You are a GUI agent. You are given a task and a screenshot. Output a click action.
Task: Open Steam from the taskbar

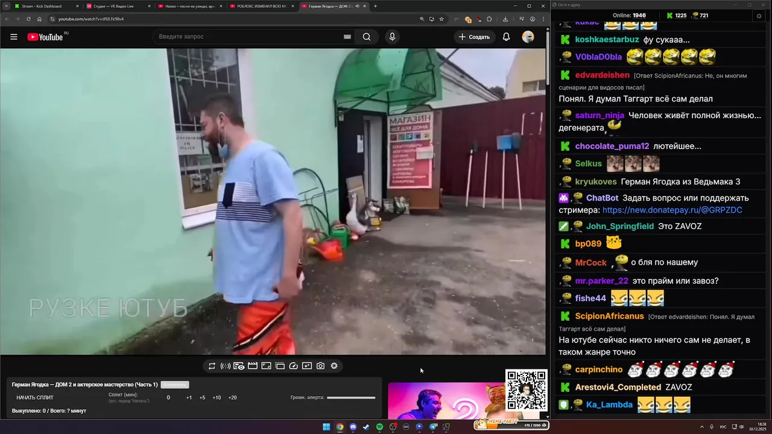pos(366,427)
